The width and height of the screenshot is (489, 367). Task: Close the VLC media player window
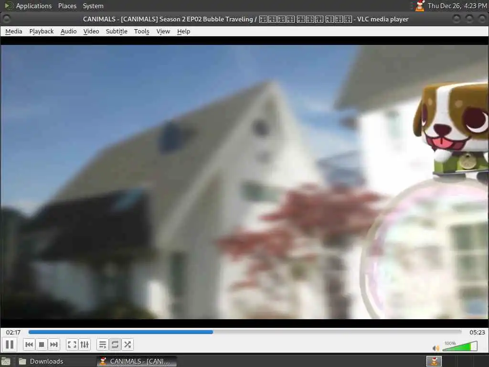click(x=482, y=19)
